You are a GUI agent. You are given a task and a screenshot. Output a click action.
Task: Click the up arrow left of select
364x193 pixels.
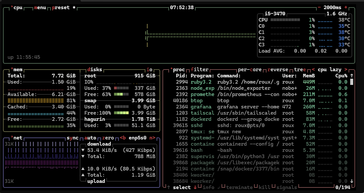[168, 187]
